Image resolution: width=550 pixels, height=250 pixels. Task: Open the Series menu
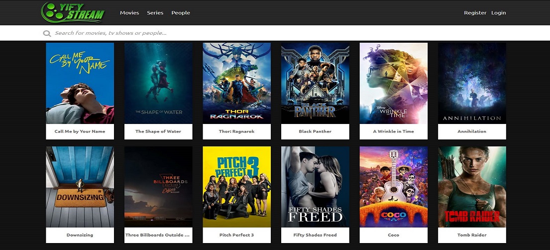click(x=155, y=12)
